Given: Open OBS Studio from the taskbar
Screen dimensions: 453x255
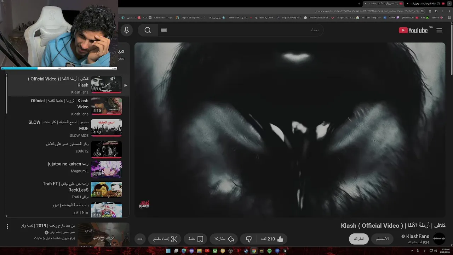Looking at the screenshot, I should 230,251.
